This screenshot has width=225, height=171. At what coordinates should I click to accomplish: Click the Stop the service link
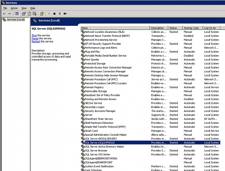pyautogui.click(x=34, y=35)
